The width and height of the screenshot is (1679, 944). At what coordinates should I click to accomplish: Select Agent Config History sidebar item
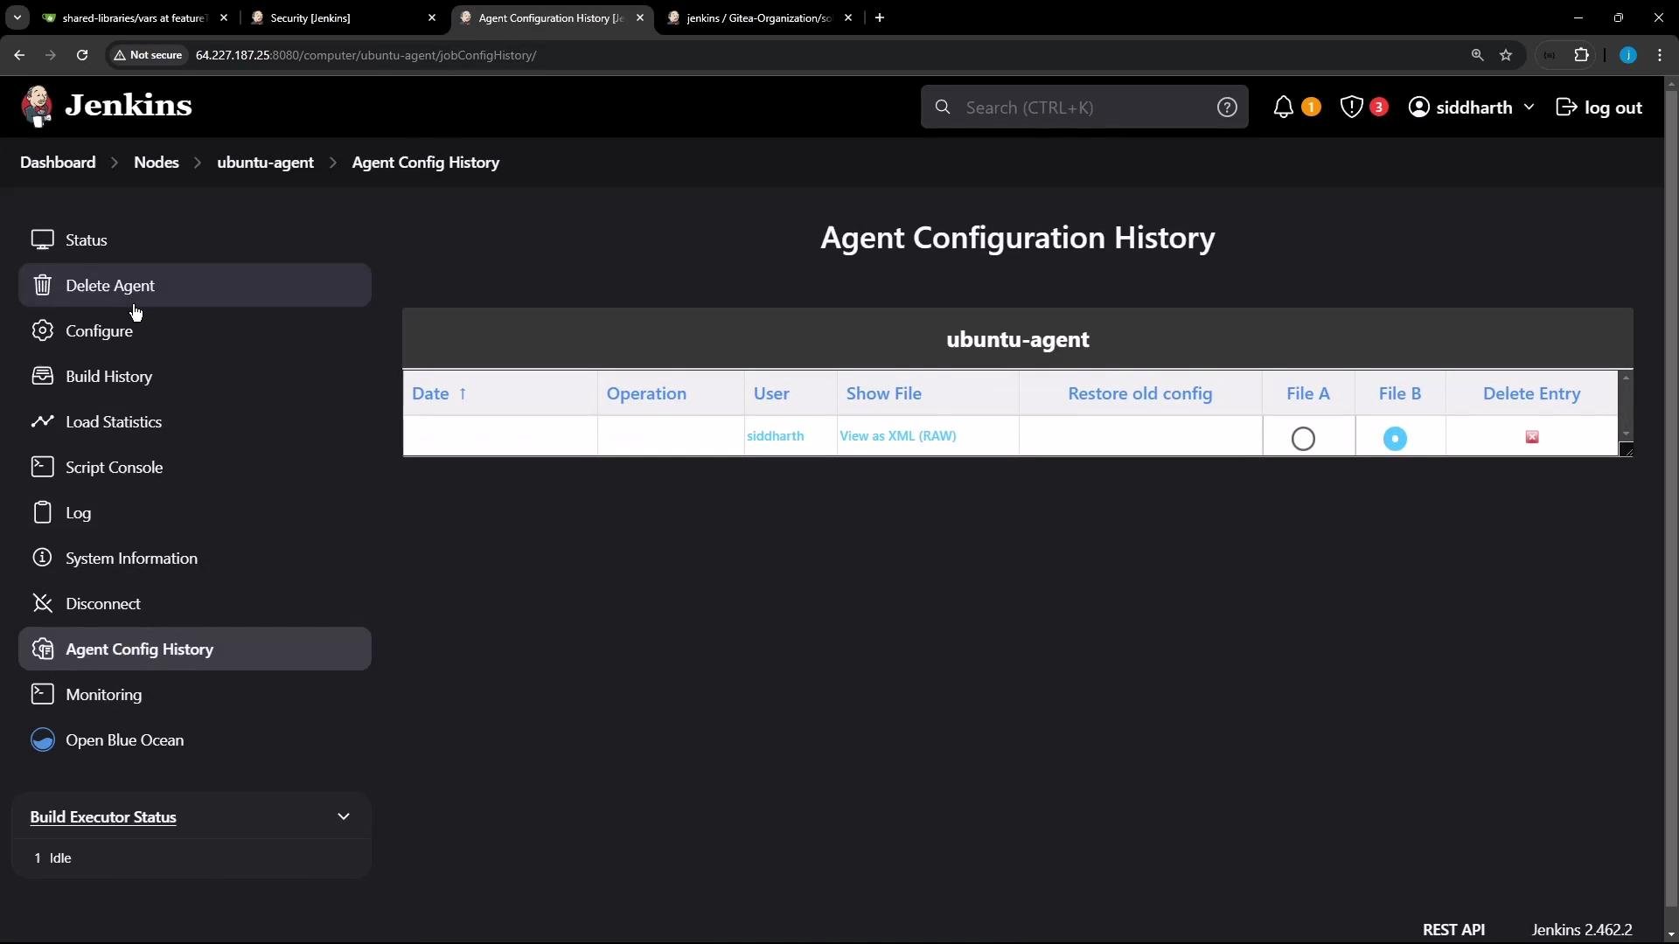coord(194,649)
